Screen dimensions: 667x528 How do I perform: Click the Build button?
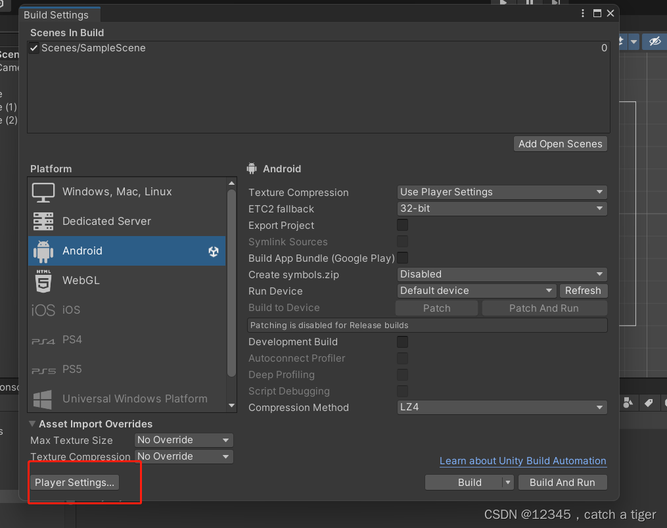464,483
